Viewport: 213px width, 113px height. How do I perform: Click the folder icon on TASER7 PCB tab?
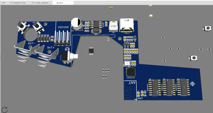coord(12,3)
